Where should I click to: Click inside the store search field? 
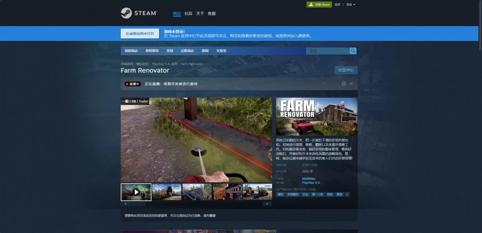point(328,51)
